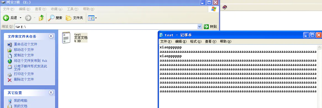
Task: Open Explorer's Help (帮助) menu
Action: tap(89, 9)
